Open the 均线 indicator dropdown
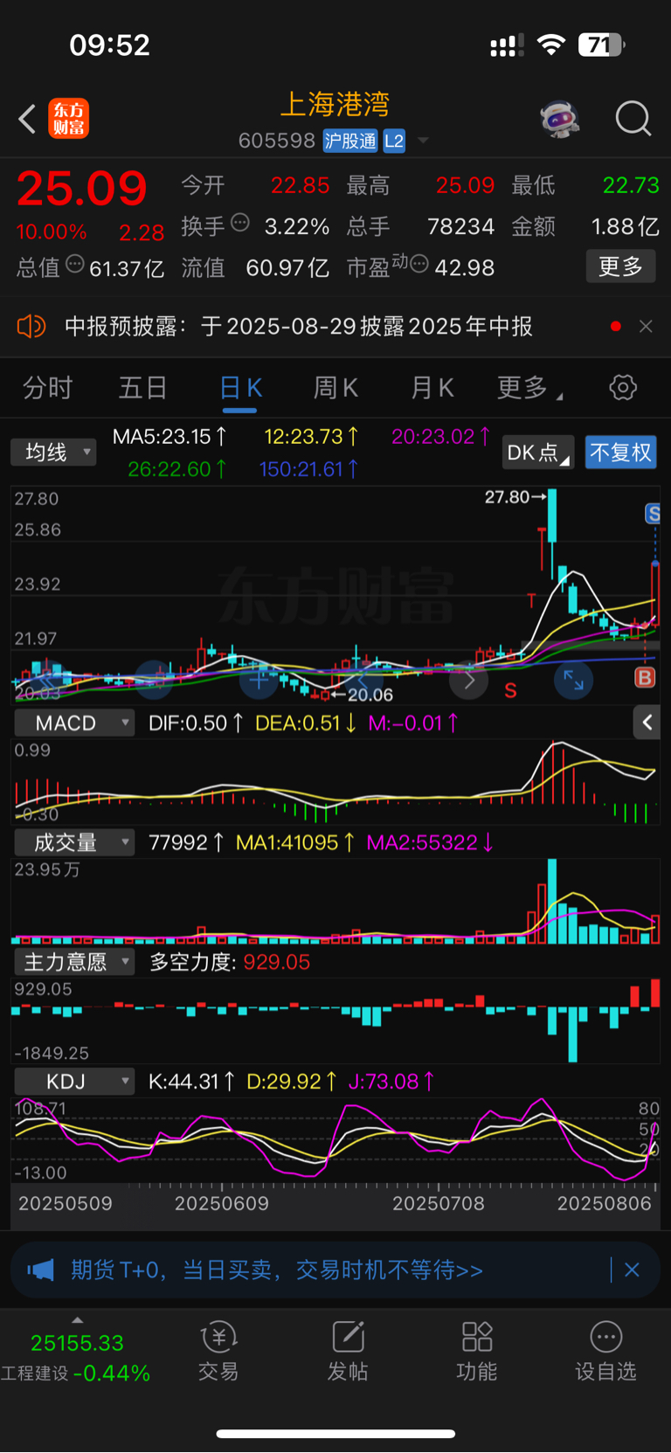The height and width of the screenshot is (1453, 671). 53,452
